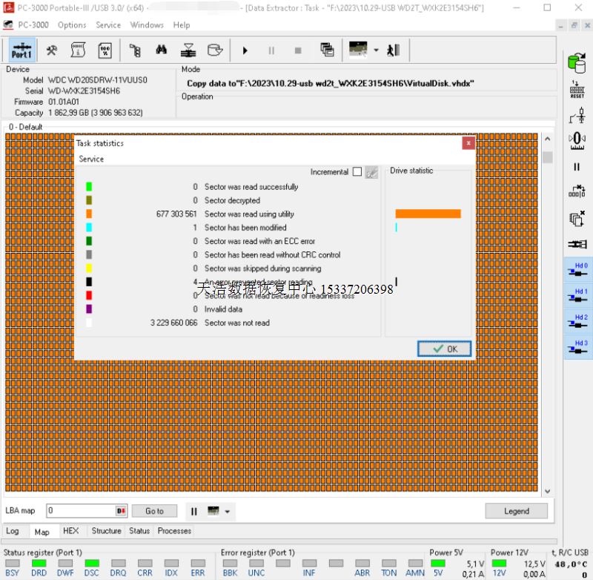
Task: Expand the toolbar map view dropdown arrow
Action: (x=377, y=50)
